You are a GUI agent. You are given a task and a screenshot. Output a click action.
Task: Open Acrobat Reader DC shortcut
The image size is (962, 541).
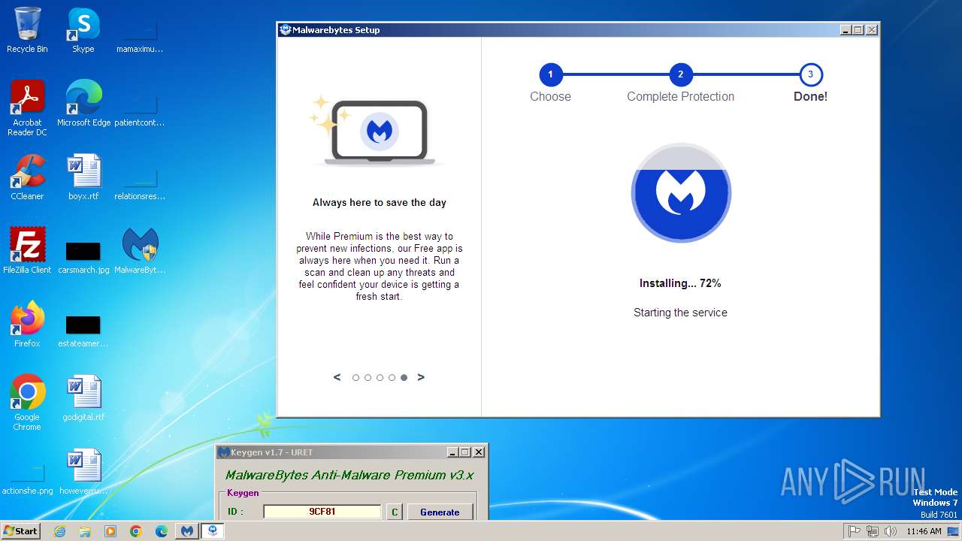(x=27, y=107)
